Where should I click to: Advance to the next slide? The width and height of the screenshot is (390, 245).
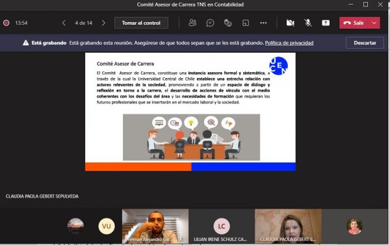[x=103, y=23]
